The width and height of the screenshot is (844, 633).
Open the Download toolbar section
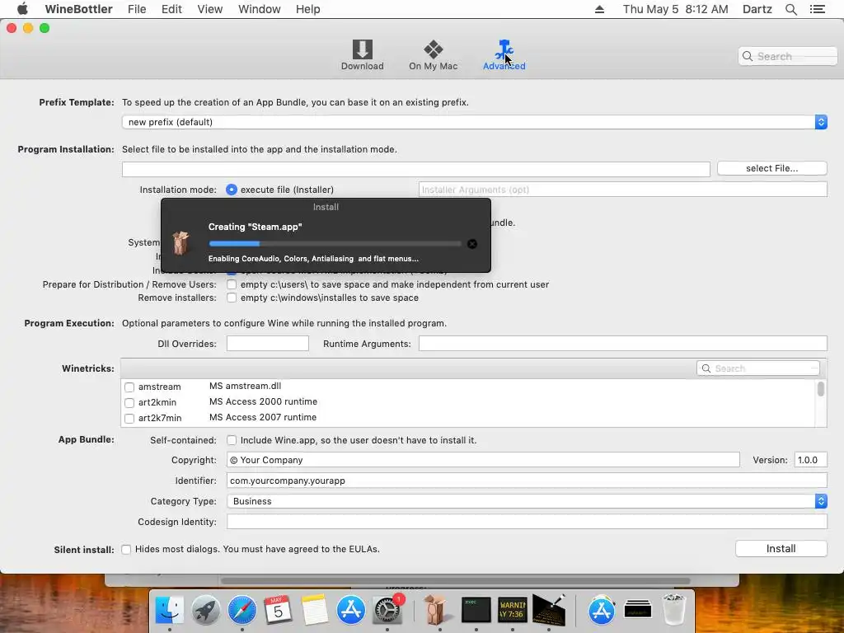click(x=363, y=55)
